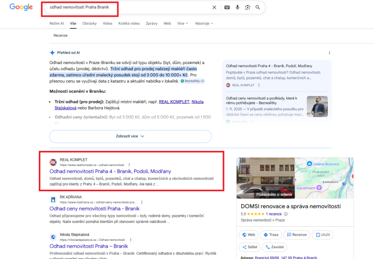Open the Nástroje dropdown
The image size is (374, 259).
point(203,23)
